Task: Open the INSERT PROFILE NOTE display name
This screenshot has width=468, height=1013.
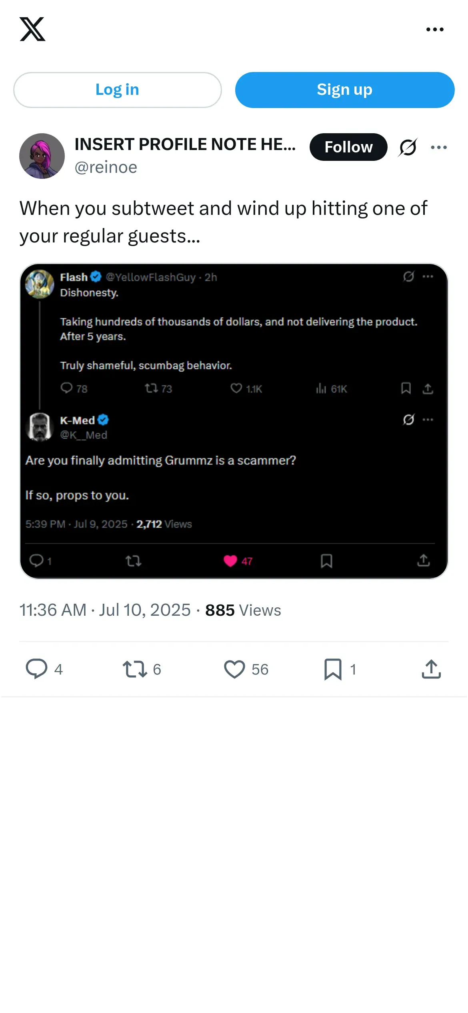Action: 185,144
